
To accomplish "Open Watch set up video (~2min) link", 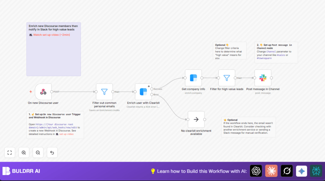I will 51,35.
